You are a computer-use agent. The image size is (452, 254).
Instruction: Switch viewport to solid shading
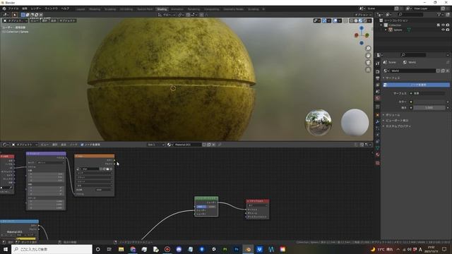click(x=356, y=20)
